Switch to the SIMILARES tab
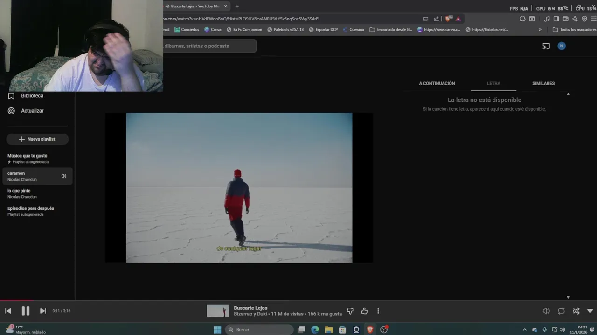The width and height of the screenshot is (597, 335). point(543,83)
